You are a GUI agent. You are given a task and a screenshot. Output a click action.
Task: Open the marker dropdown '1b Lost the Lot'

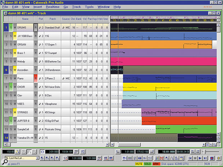(x=37, y=158)
